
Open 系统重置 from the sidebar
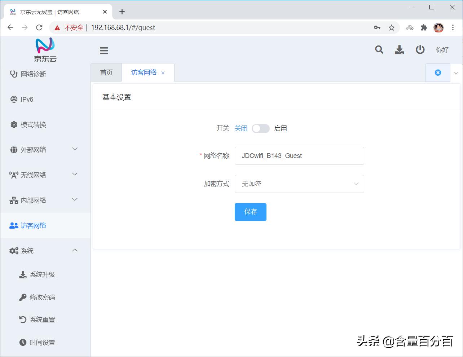(x=42, y=319)
